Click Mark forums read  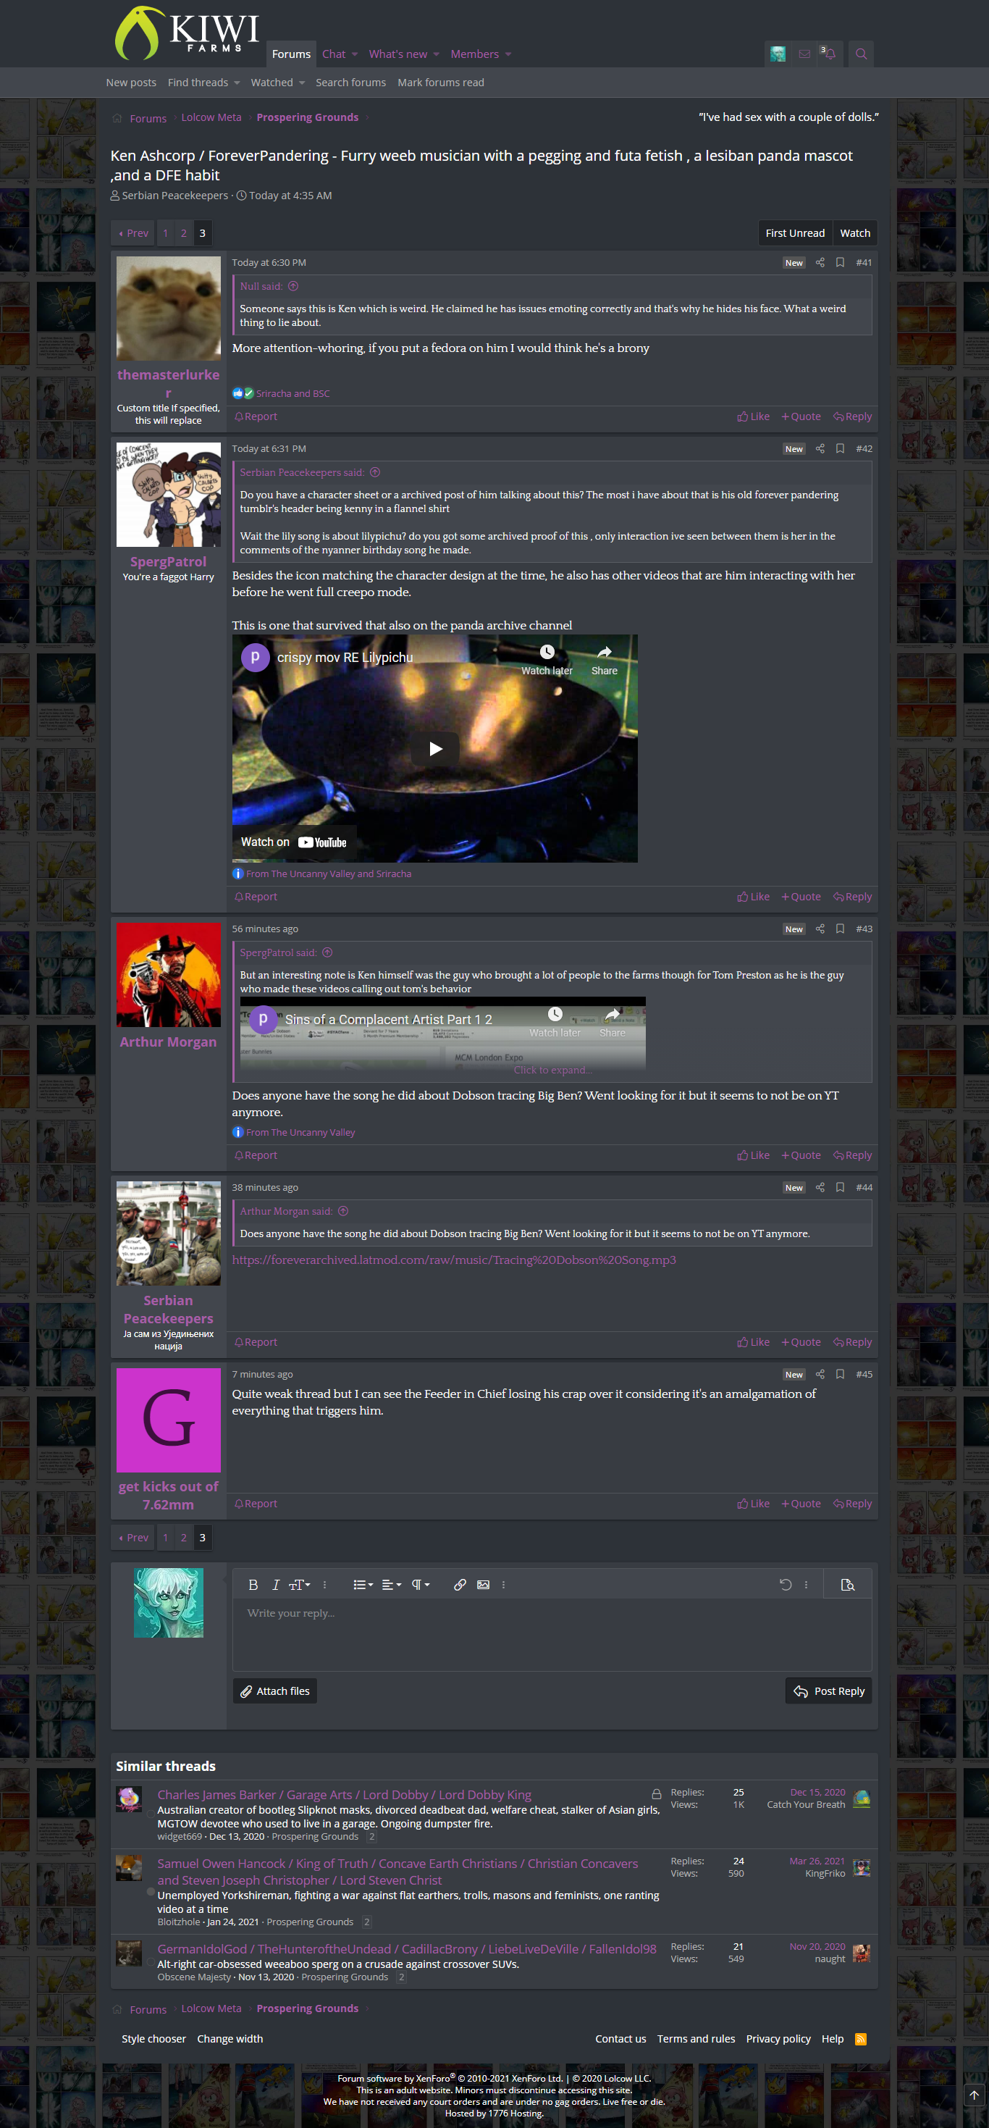(x=441, y=83)
